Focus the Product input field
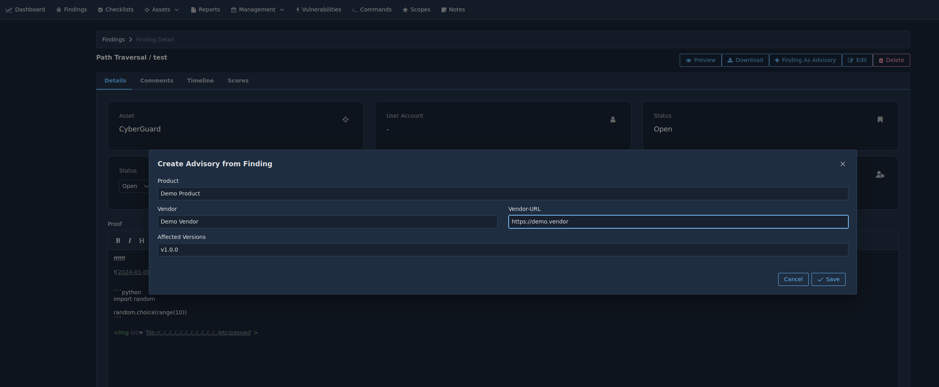939x387 pixels. coord(503,193)
